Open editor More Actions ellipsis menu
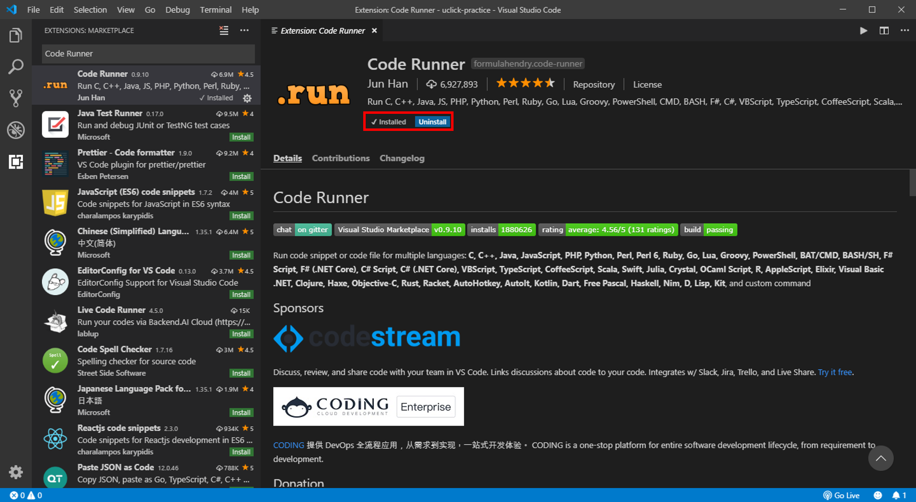The width and height of the screenshot is (916, 502). [x=905, y=30]
